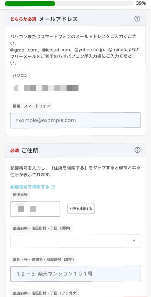
Task: Click the パソコン email input field
Action: coord(75,88)
